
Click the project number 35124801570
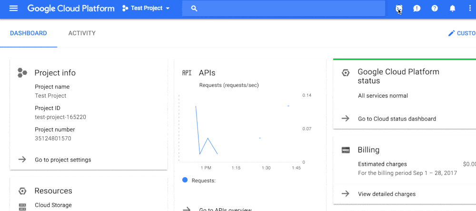[x=53, y=139]
